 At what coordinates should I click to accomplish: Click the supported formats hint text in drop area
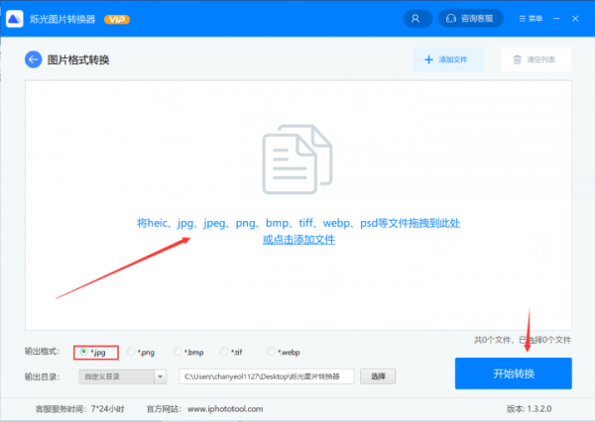coord(298,223)
